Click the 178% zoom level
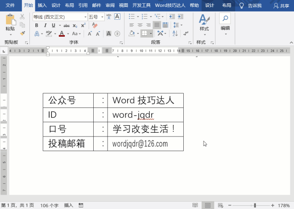This screenshot has width=294, height=209. tap(284, 205)
